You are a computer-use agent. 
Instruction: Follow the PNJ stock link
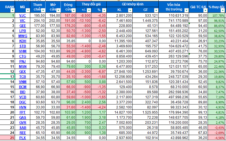click(22, 61)
